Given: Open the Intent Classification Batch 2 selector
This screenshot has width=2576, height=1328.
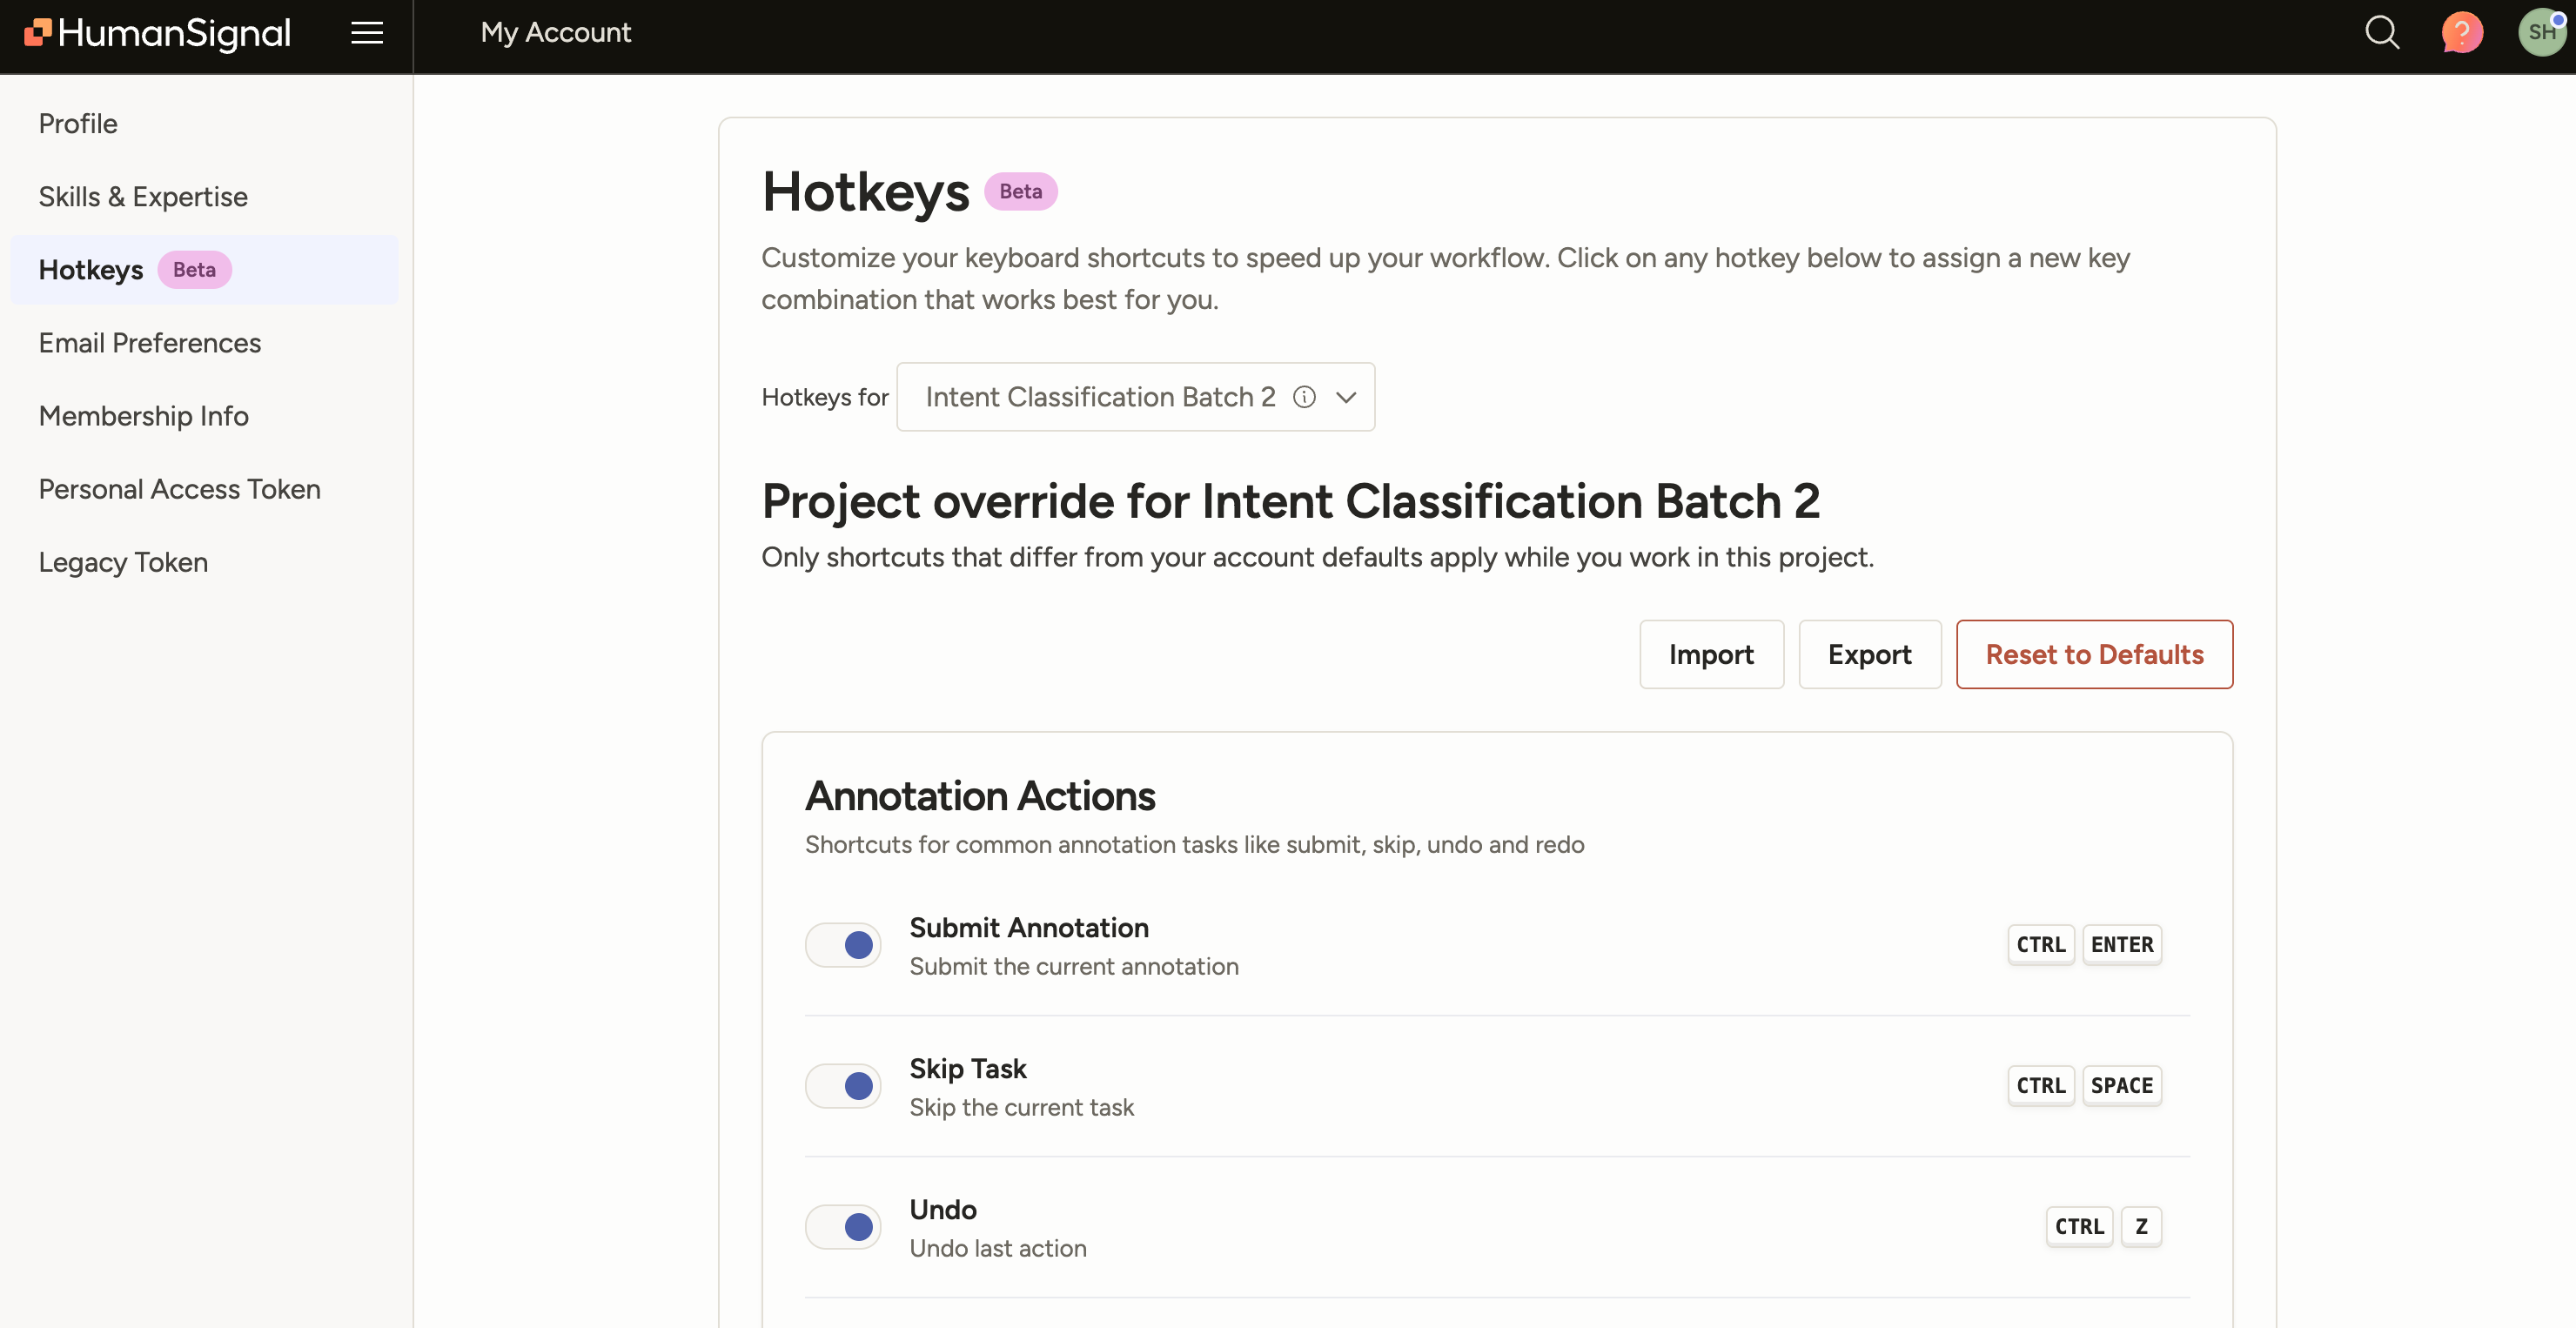Looking at the screenshot, I should pos(1136,397).
